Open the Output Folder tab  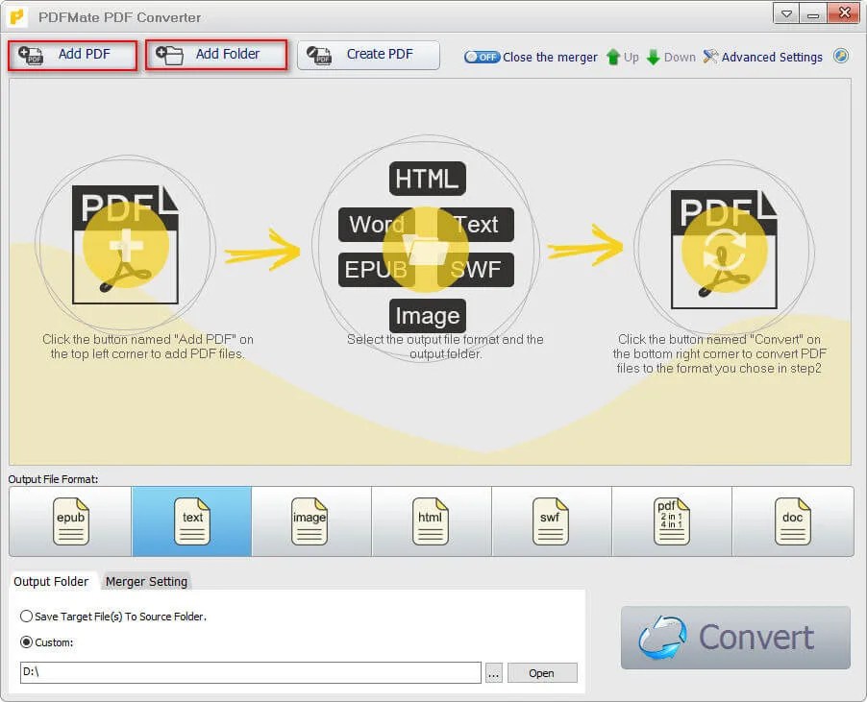[x=53, y=581]
